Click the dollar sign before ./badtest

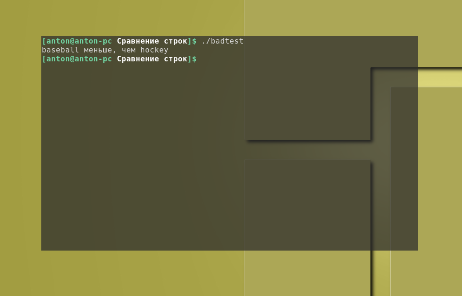[194, 41]
